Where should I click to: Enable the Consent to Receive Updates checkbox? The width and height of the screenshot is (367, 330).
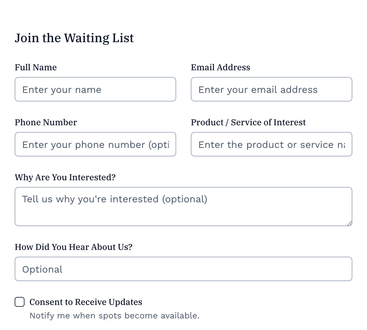19,302
